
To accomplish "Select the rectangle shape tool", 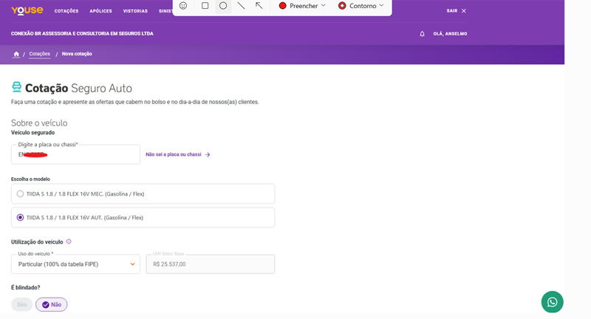I will point(205,6).
